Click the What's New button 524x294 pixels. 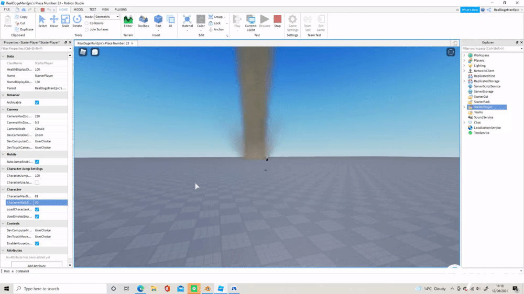point(470,9)
